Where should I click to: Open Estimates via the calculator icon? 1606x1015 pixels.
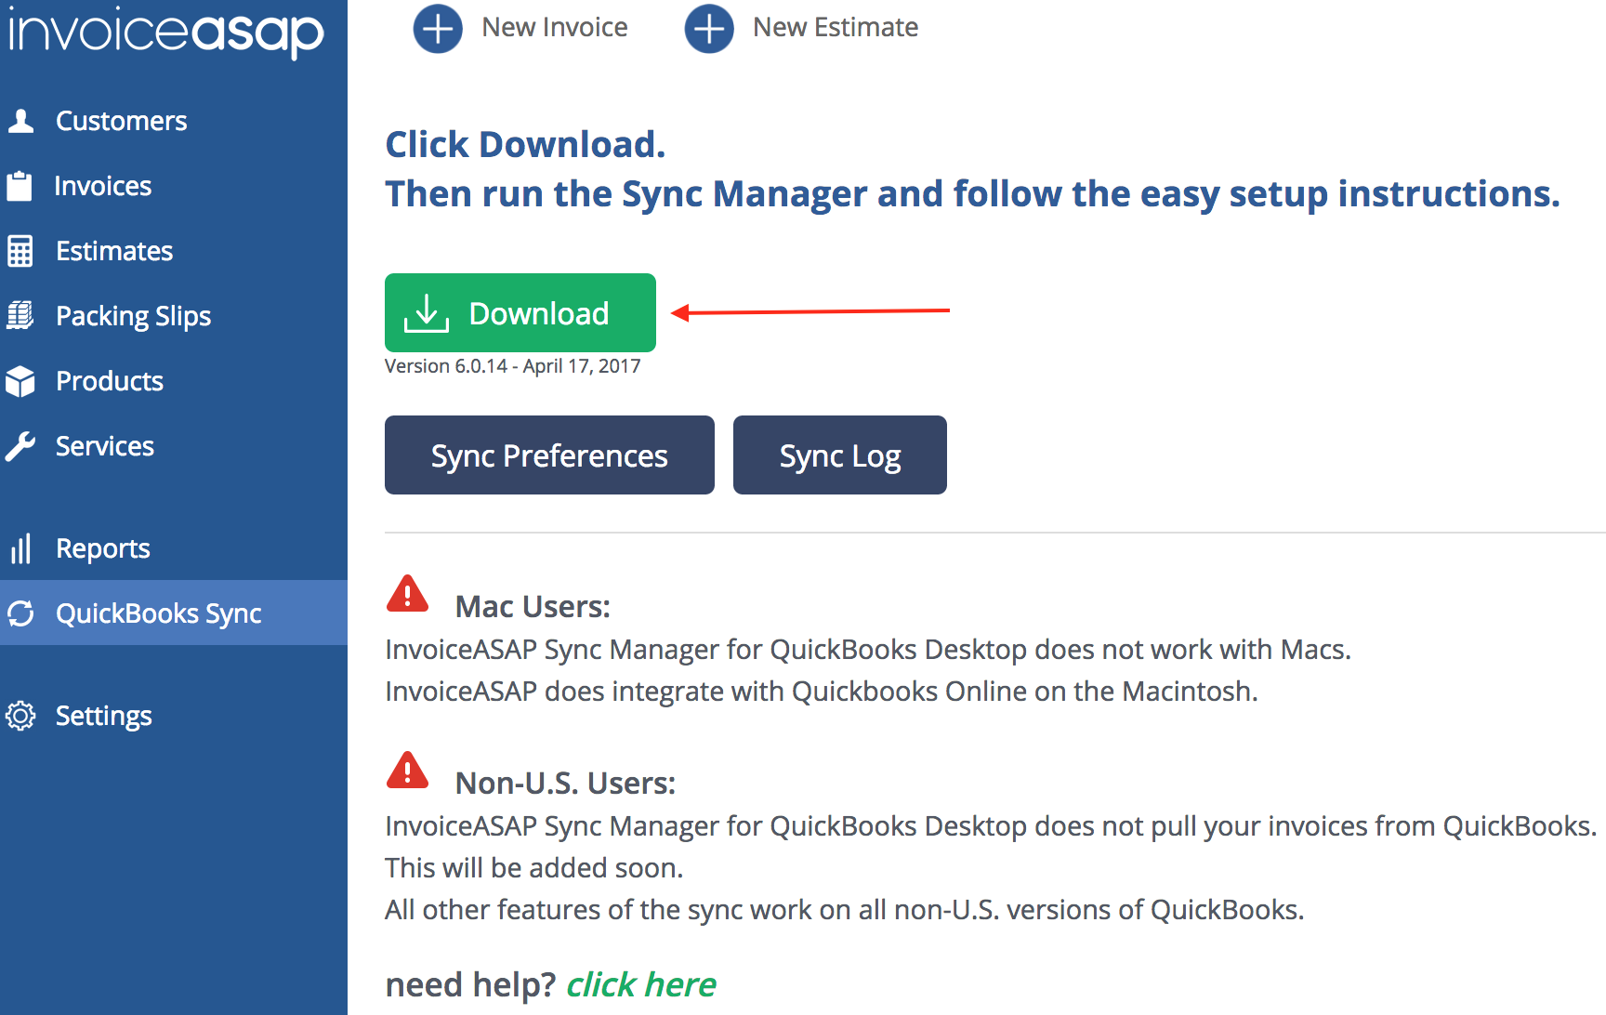tap(21, 250)
